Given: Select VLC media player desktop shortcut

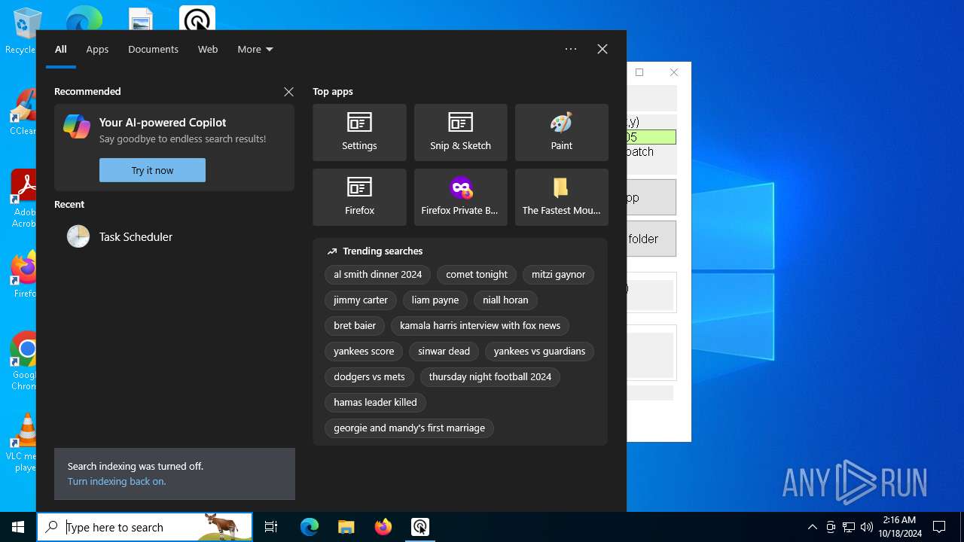Looking at the screenshot, I should pos(21,443).
